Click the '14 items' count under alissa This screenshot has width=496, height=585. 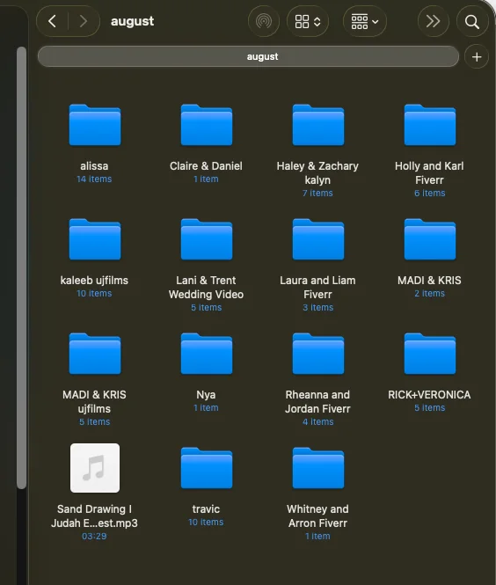(x=94, y=179)
